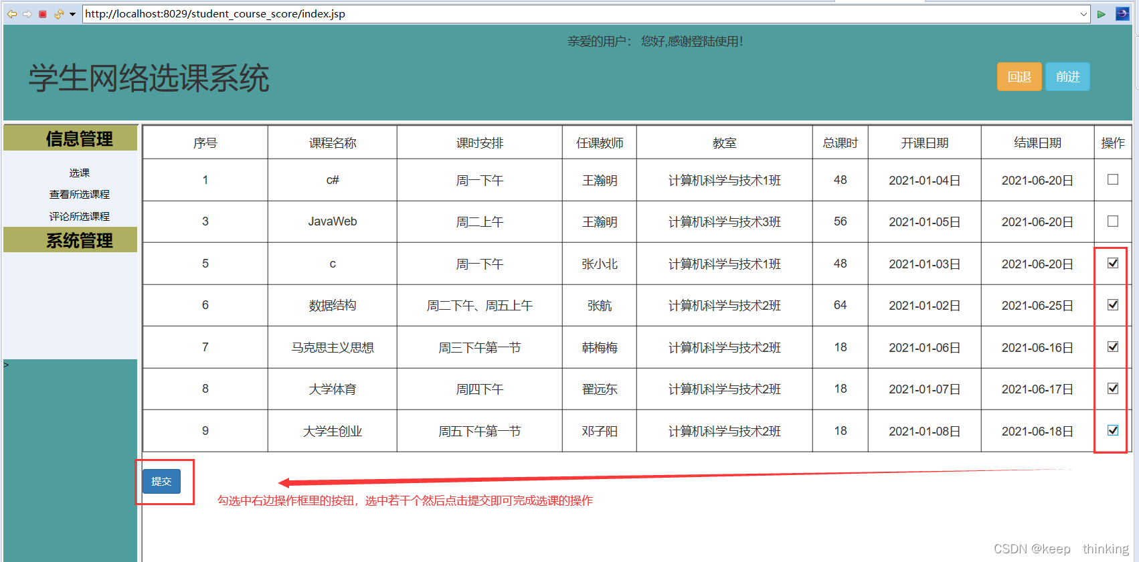Click the 2021-06-25日 end date cell
Screen dimensions: 1139x562
point(1038,305)
